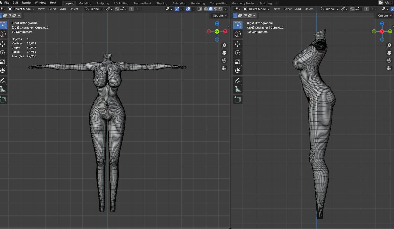Toggle camera view icon in right viewport
The width and height of the screenshot is (394, 229).
coord(389,60)
